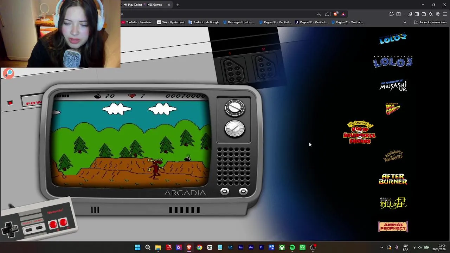Open the Pagina 26 - Van Gall... bookmark
The image size is (450, 253).
(347, 22)
